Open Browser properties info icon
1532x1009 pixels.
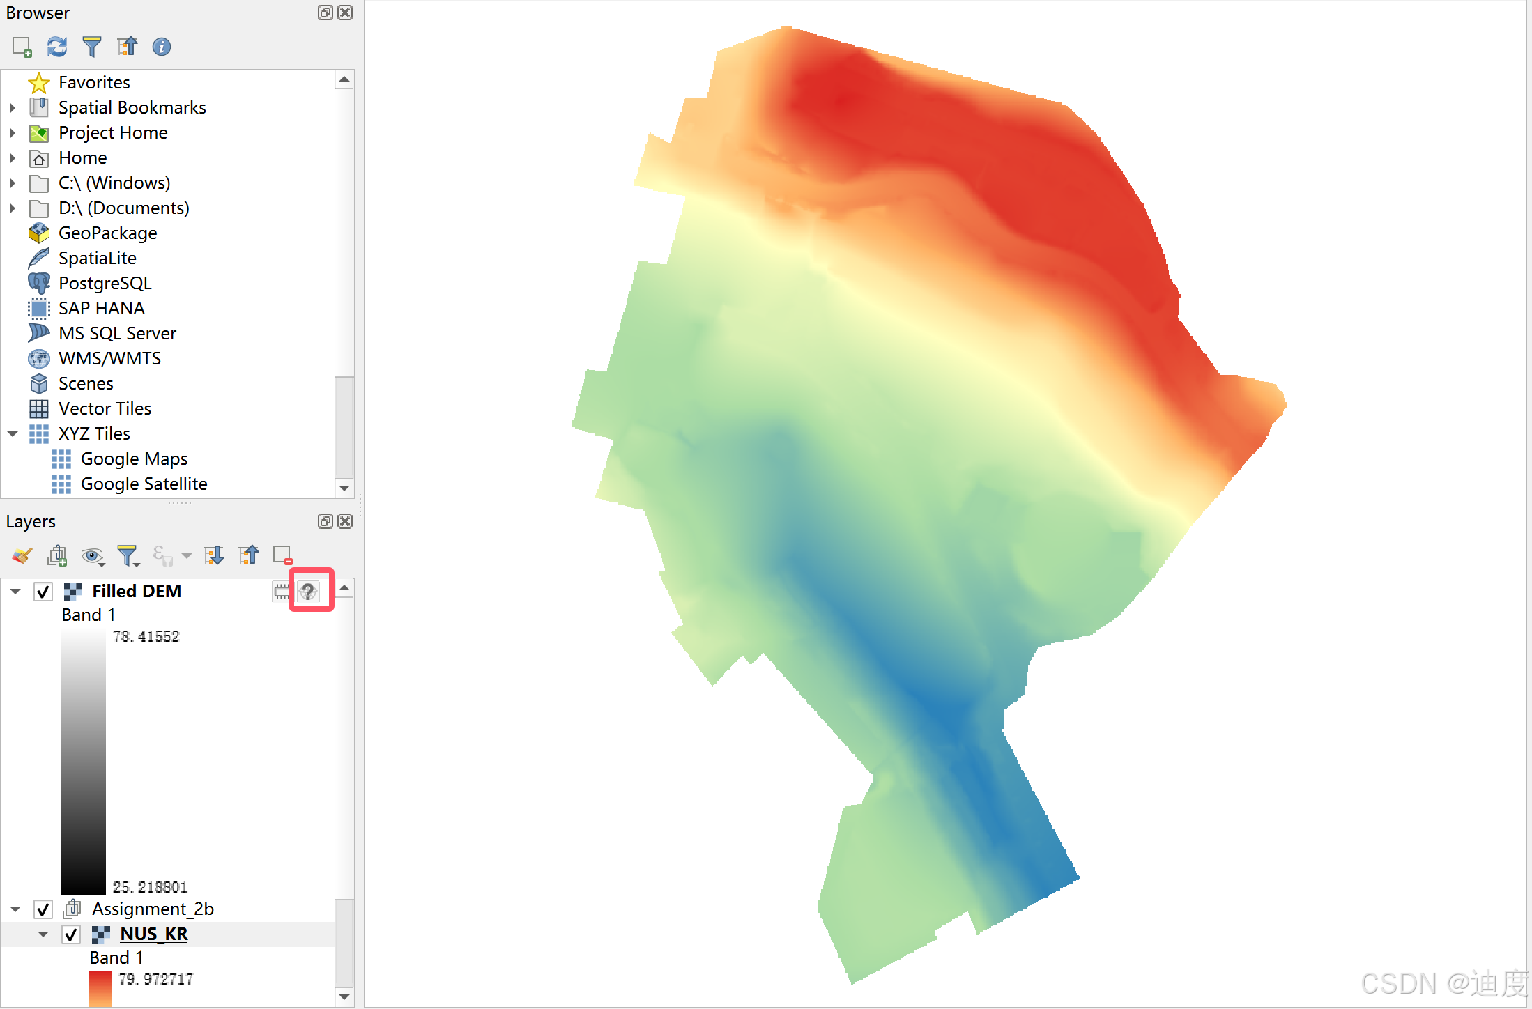tap(162, 47)
